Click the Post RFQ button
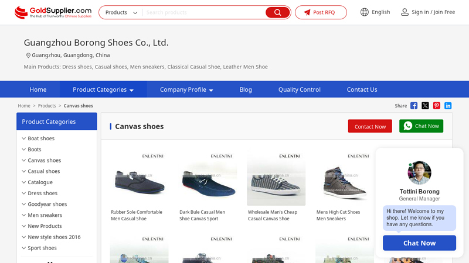The width and height of the screenshot is (469, 263). (x=321, y=12)
